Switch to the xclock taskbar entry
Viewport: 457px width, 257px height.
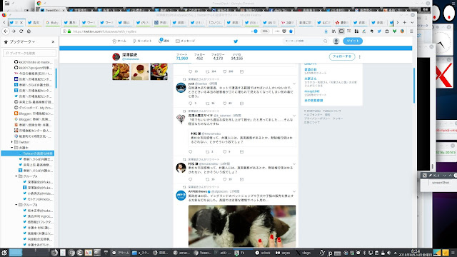[263, 253]
